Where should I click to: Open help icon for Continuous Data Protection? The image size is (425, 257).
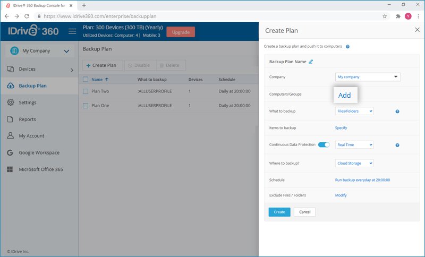point(397,145)
